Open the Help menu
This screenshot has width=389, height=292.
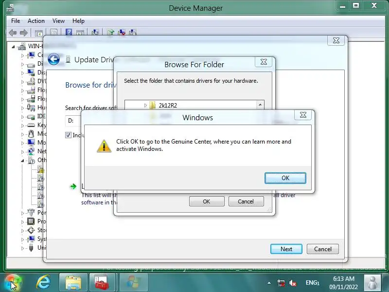[78, 21]
